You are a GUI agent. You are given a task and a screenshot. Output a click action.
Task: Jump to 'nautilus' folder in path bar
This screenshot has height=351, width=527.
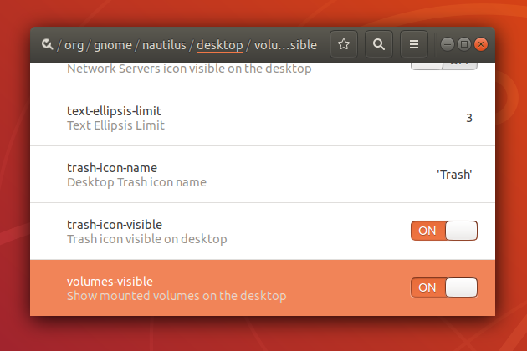tap(162, 45)
